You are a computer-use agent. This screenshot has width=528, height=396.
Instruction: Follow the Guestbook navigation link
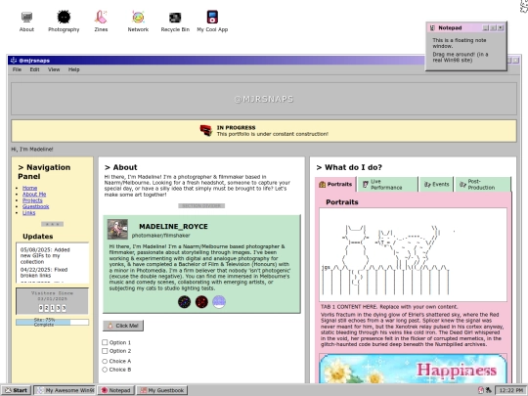[36, 206]
